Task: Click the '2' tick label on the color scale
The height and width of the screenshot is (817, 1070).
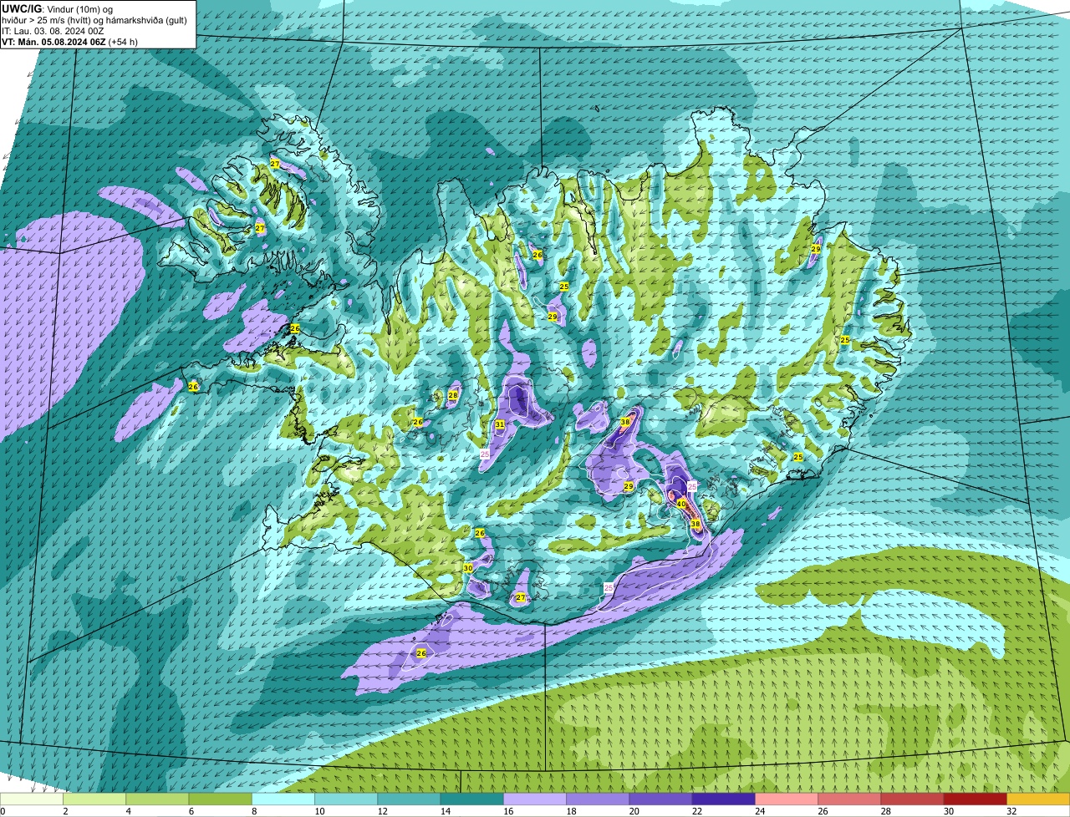Action: coord(64,811)
